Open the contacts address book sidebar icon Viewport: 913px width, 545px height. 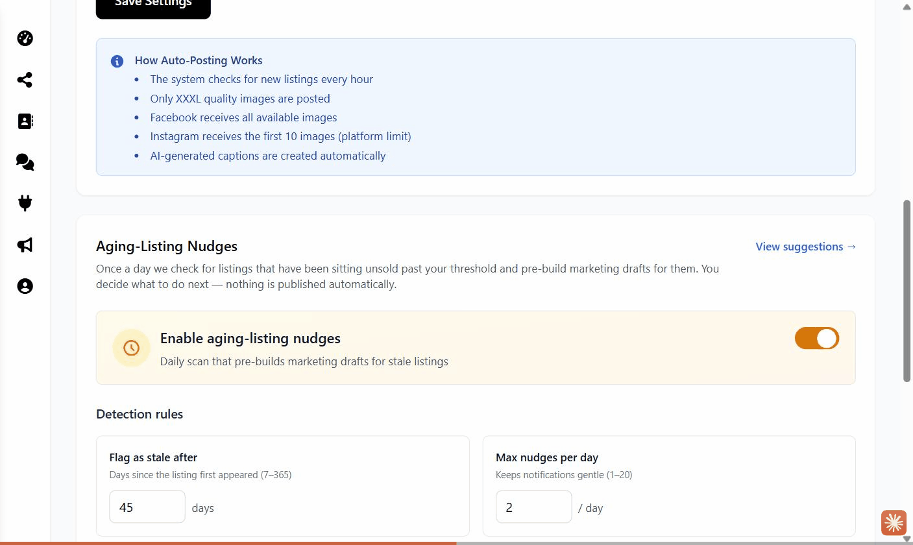tap(25, 121)
